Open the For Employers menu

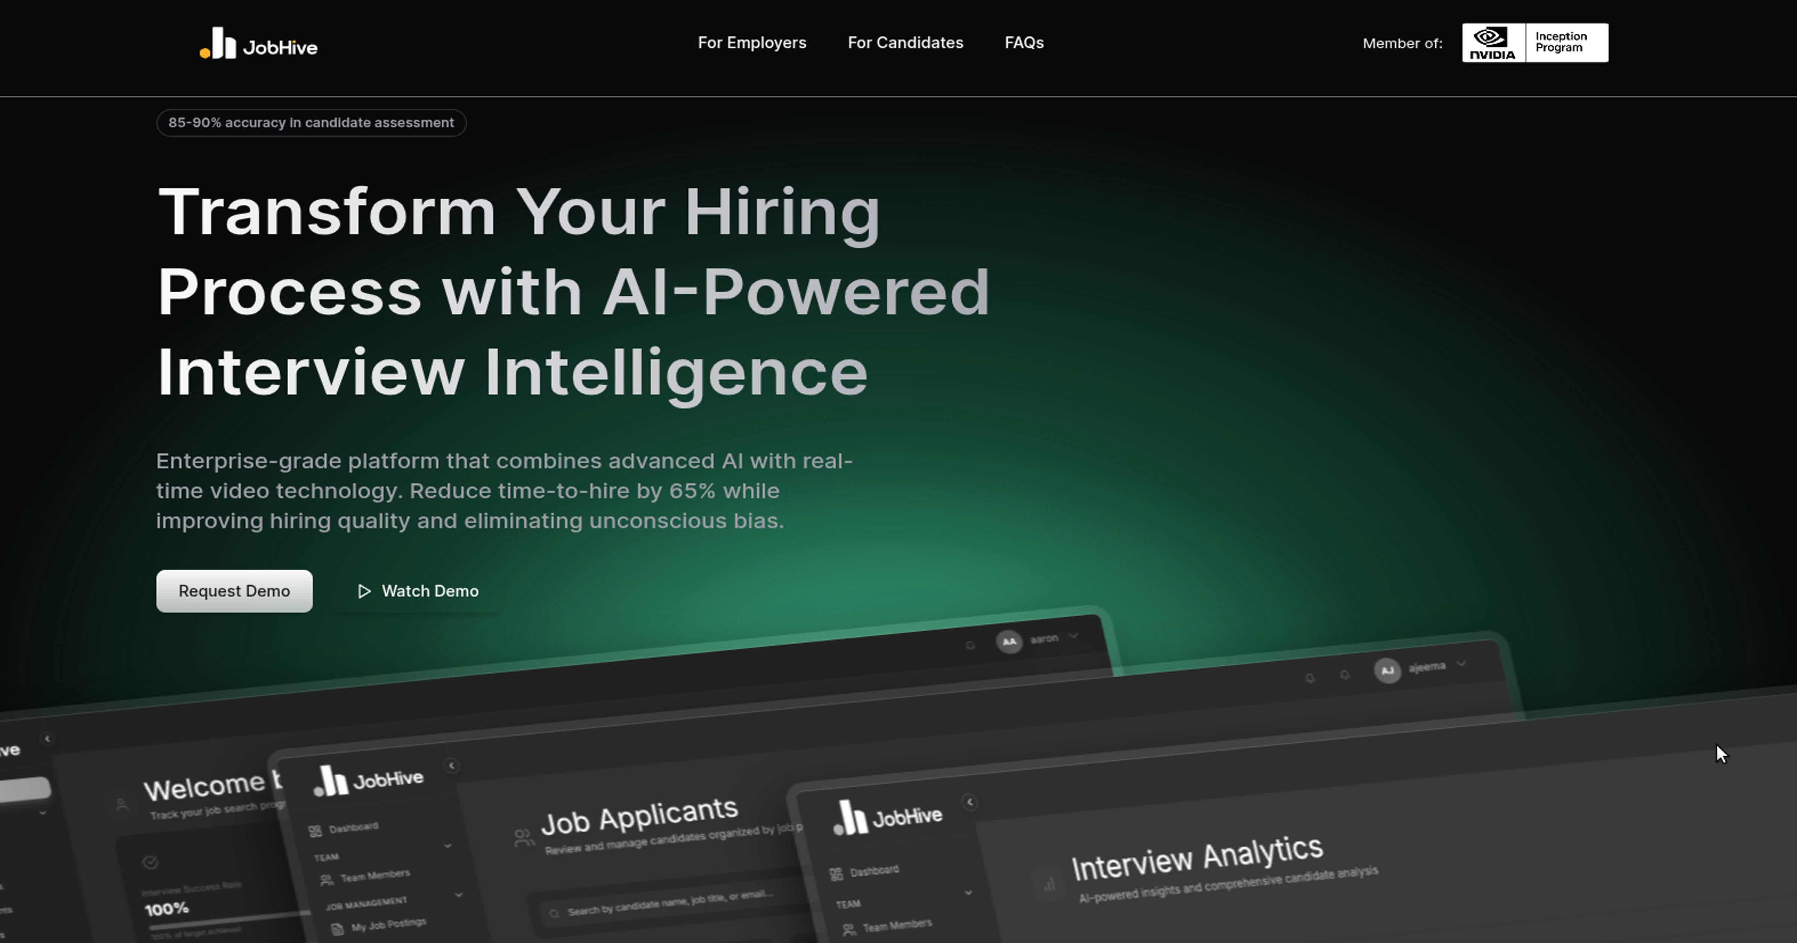tap(752, 43)
